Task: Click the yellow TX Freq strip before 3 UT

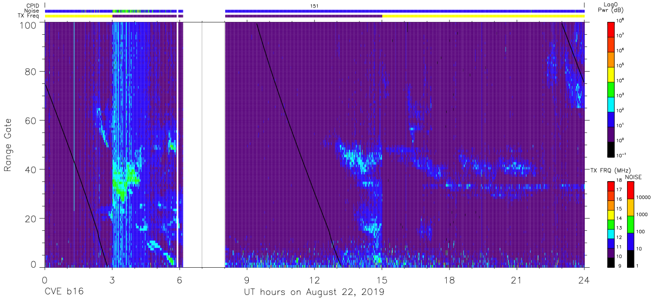Action: click(78, 16)
